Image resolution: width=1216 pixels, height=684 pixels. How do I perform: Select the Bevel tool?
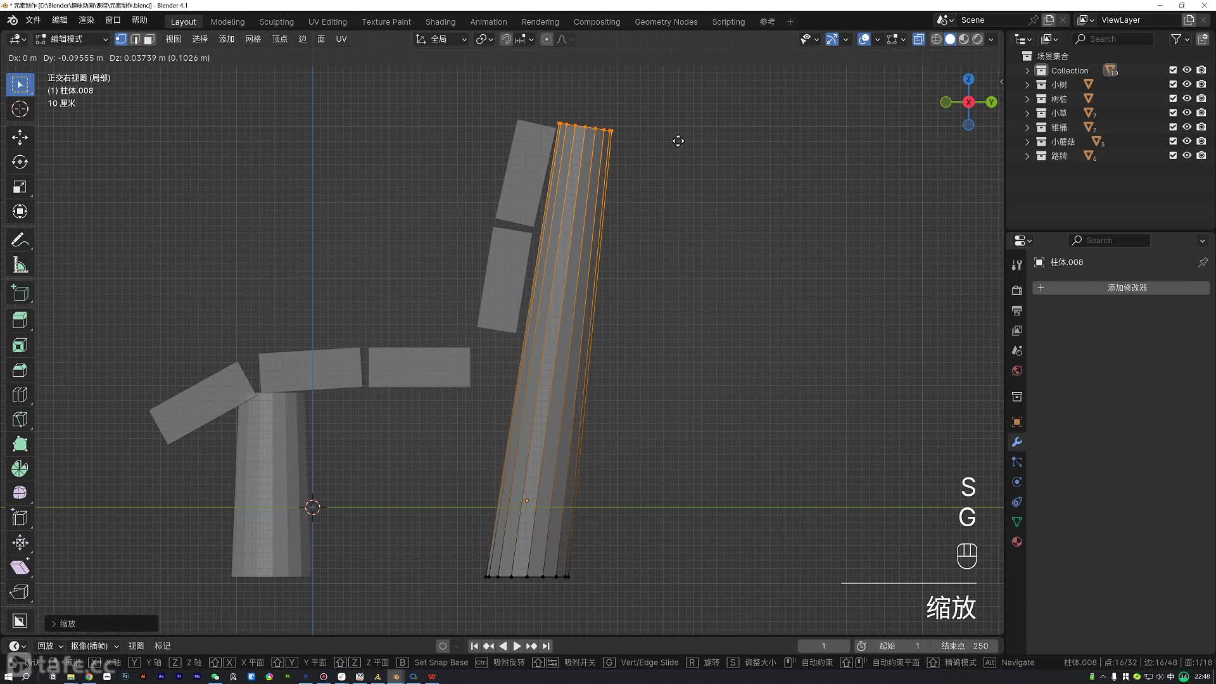20,370
